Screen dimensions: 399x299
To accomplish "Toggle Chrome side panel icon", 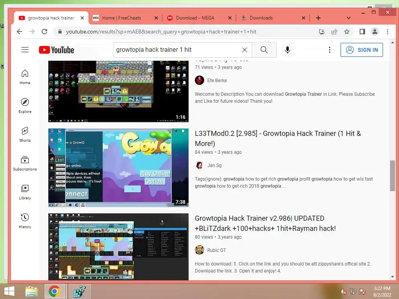I will click(362, 32).
